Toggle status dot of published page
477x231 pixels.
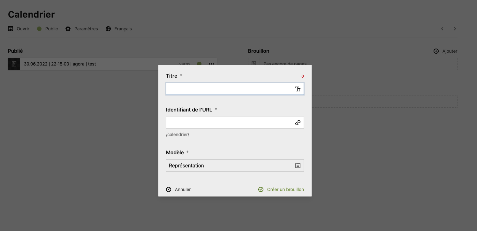pos(199,64)
